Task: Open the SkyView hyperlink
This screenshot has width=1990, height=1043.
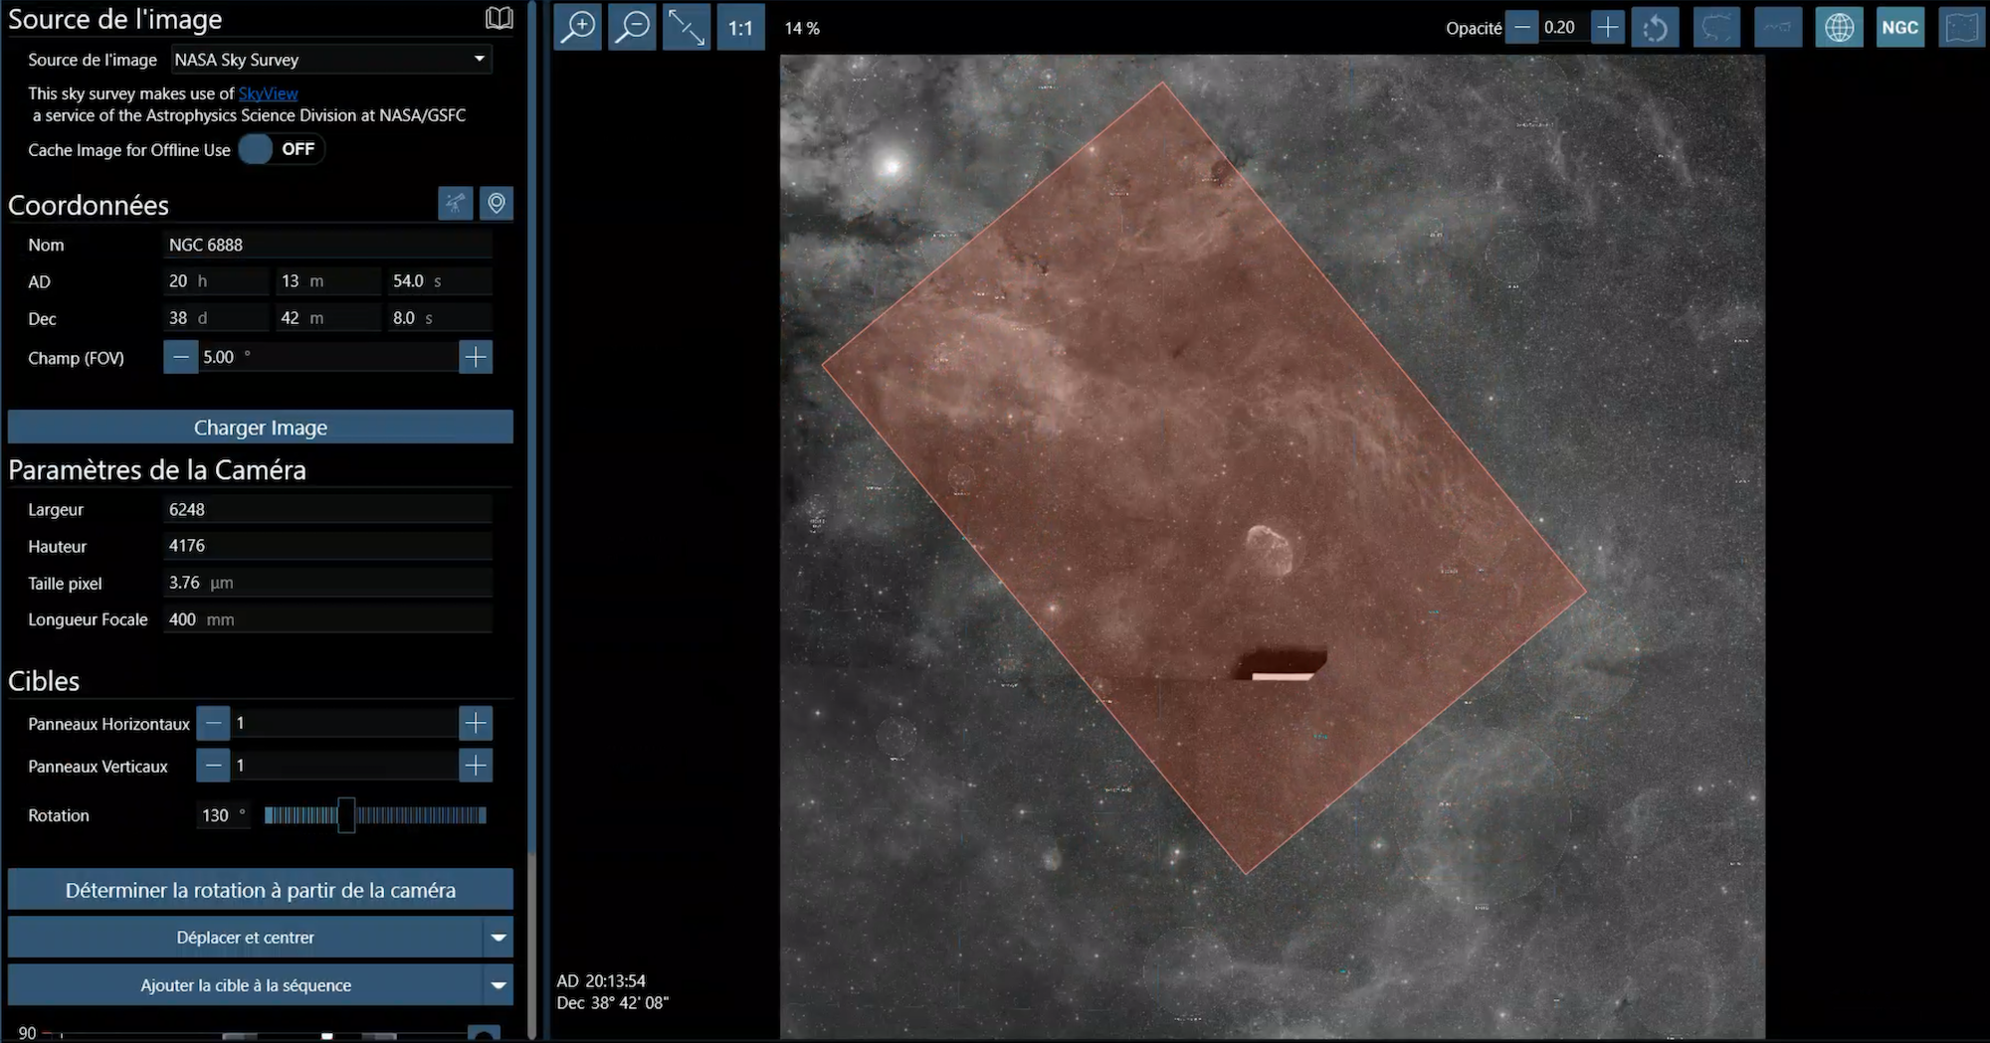Action: (x=268, y=93)
